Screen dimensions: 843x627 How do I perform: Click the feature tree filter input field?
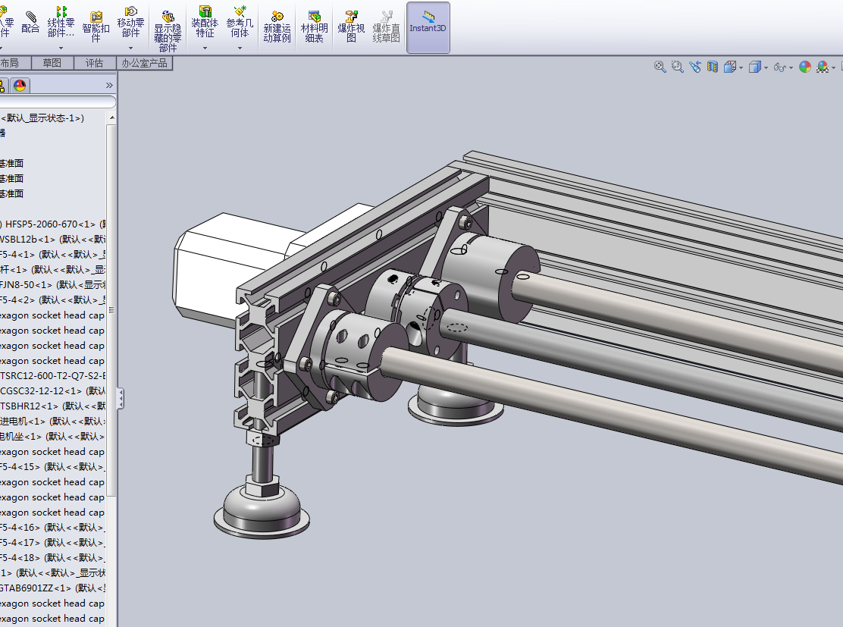click(57, 102)
